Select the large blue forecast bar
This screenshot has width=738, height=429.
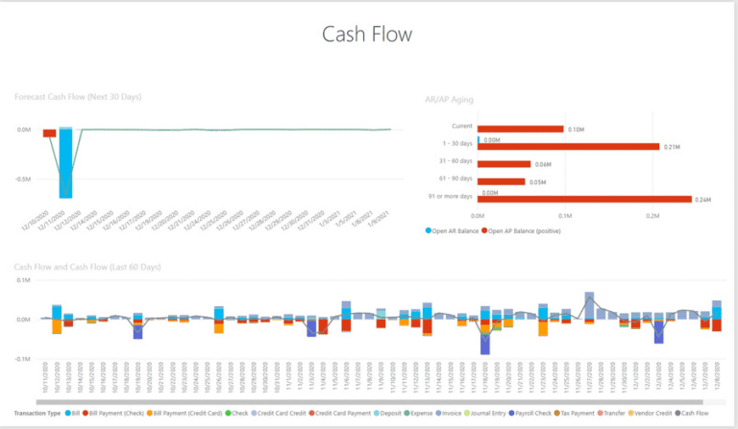pos(65,163)
